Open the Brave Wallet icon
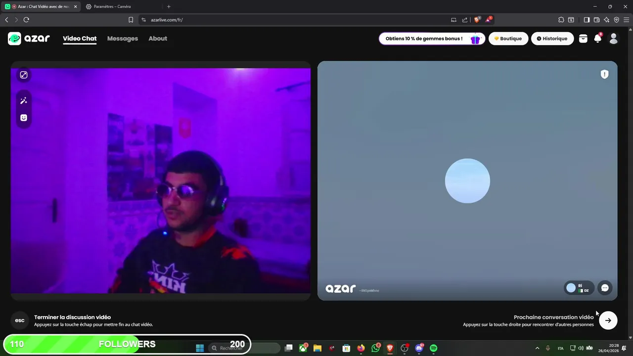Viewport: 633px width, 356px height. pyautogui.click(x=596, y=20)
